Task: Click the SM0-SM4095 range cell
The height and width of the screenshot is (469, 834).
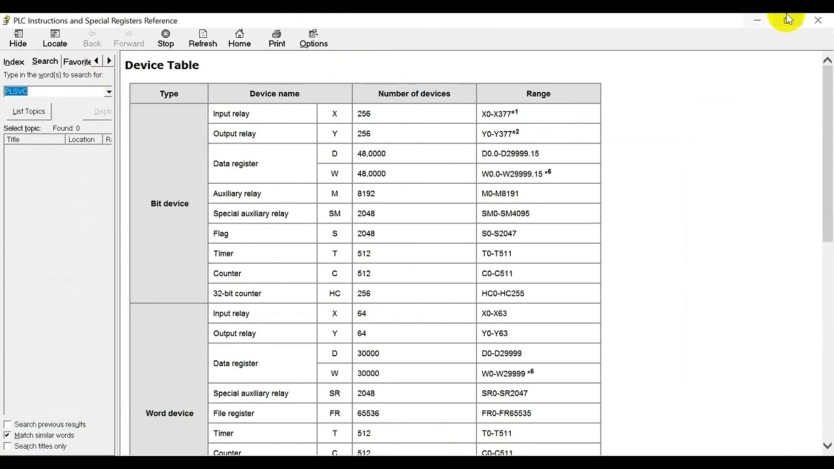Action: [538, 214]
